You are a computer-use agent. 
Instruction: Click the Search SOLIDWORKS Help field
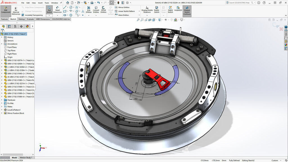[x=240, y=3]
